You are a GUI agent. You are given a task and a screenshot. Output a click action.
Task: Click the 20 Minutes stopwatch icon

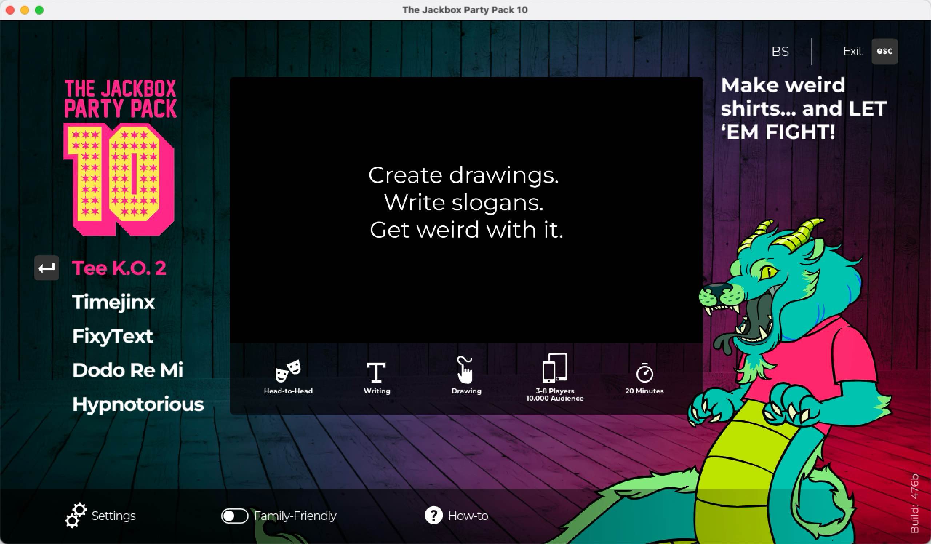coord(644,373)
